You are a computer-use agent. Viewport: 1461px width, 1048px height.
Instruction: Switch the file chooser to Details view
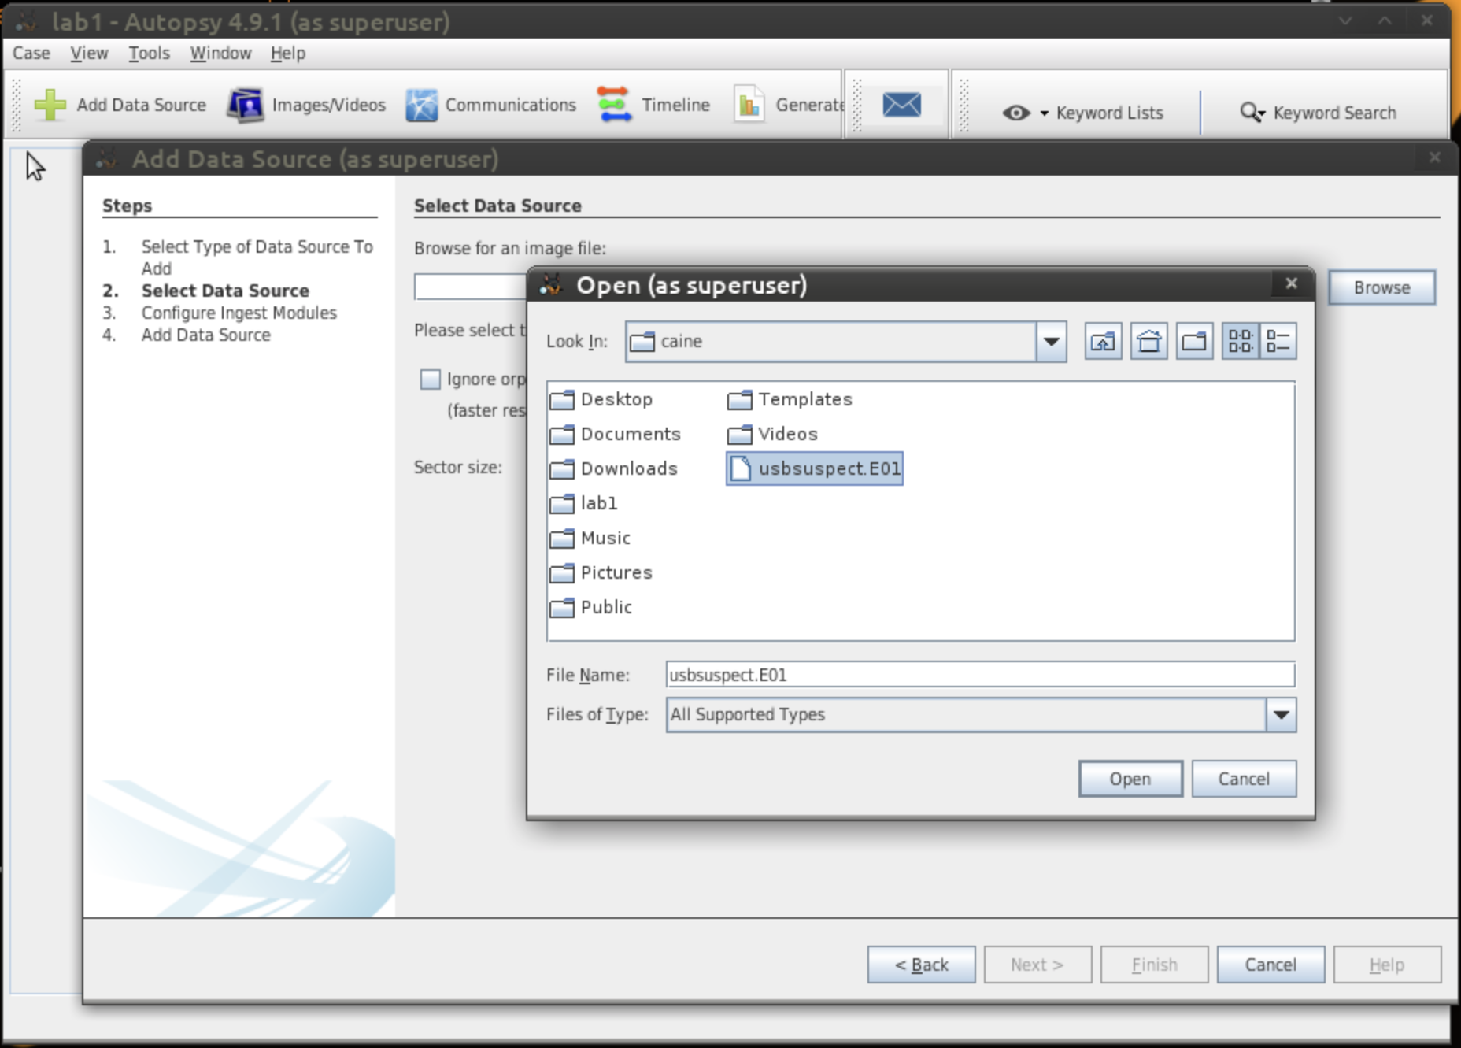1278,341
